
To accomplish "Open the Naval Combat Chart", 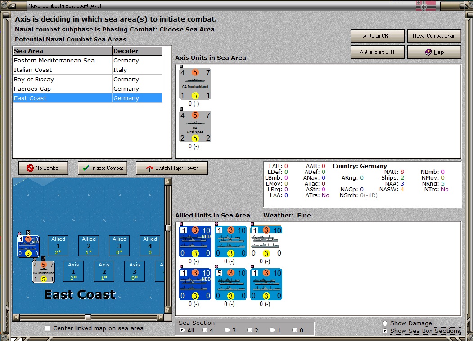I will pyautogui.click(x=434, y=36).
